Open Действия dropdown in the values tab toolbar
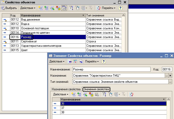This screenshot has width=174, height=119. click(60, 95)
